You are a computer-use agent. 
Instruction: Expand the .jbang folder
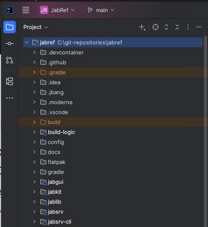coord(35,92)
